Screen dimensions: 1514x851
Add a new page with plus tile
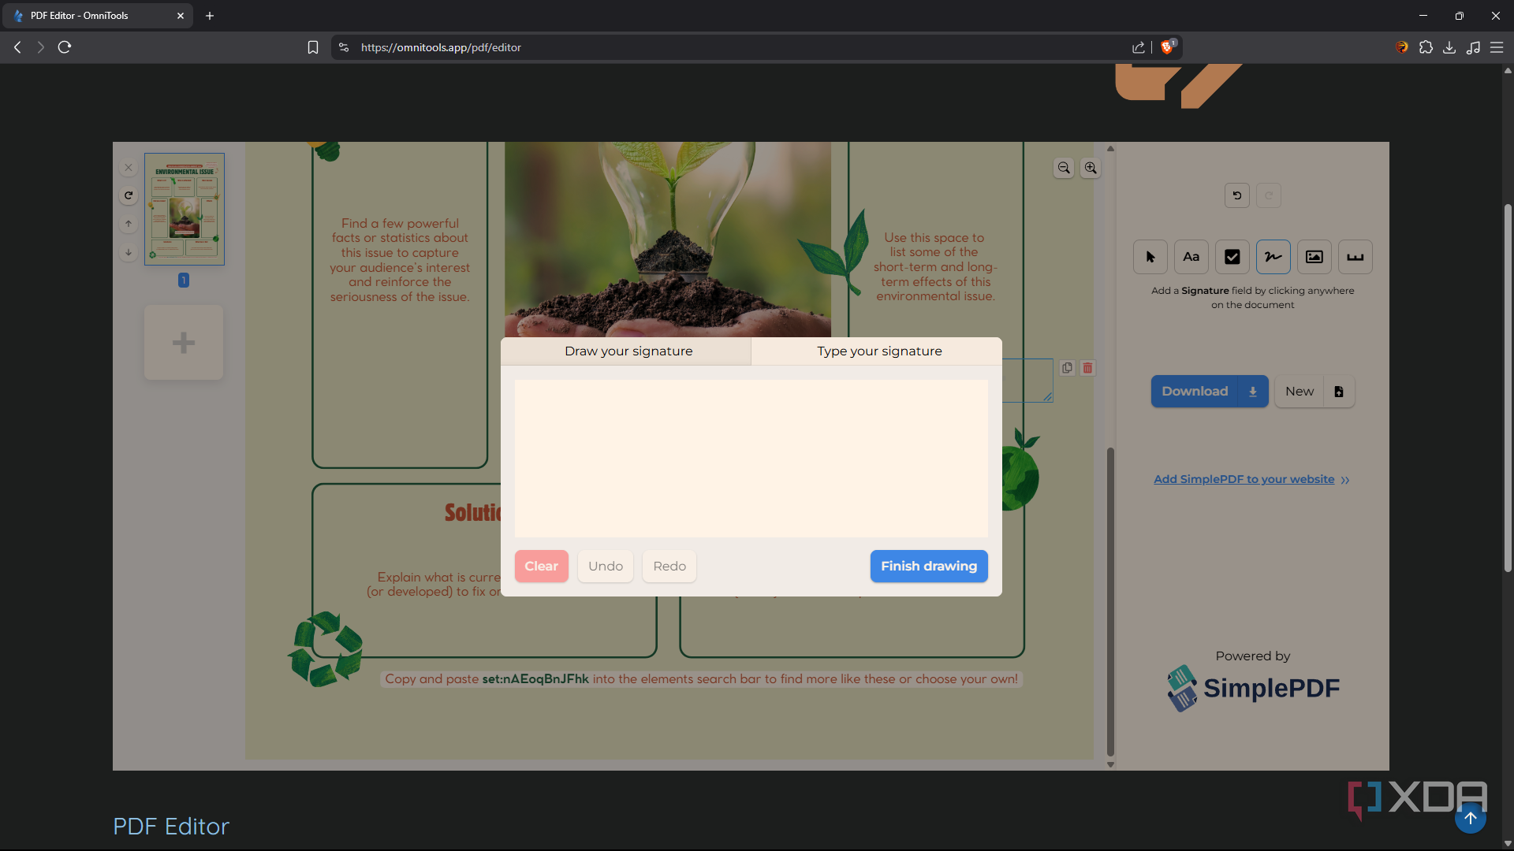pyautogui.click(x=184, y=343)
